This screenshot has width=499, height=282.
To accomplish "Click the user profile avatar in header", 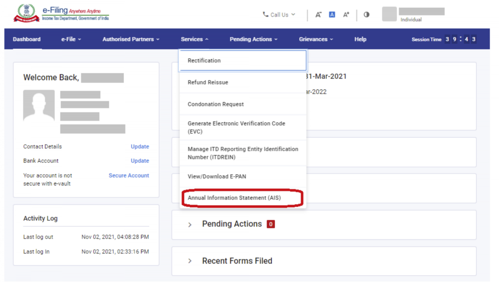I will pyautogui.click(x=389, y=14).
